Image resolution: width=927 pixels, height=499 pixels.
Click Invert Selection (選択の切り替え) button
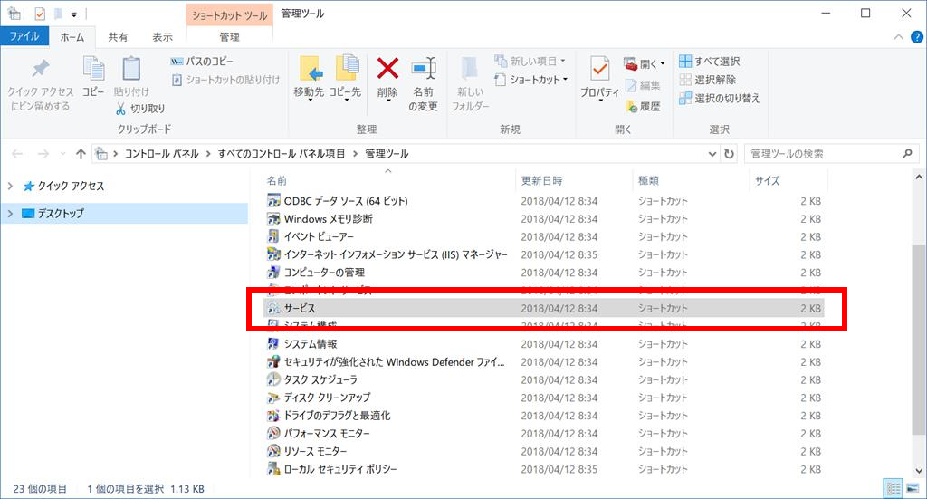[718, 98]
